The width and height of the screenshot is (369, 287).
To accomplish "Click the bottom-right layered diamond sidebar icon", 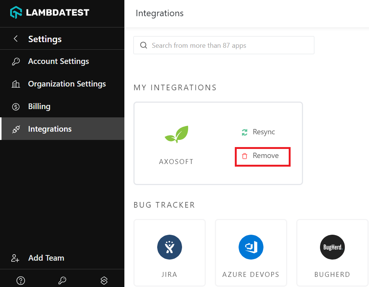I will coord(104,280).
